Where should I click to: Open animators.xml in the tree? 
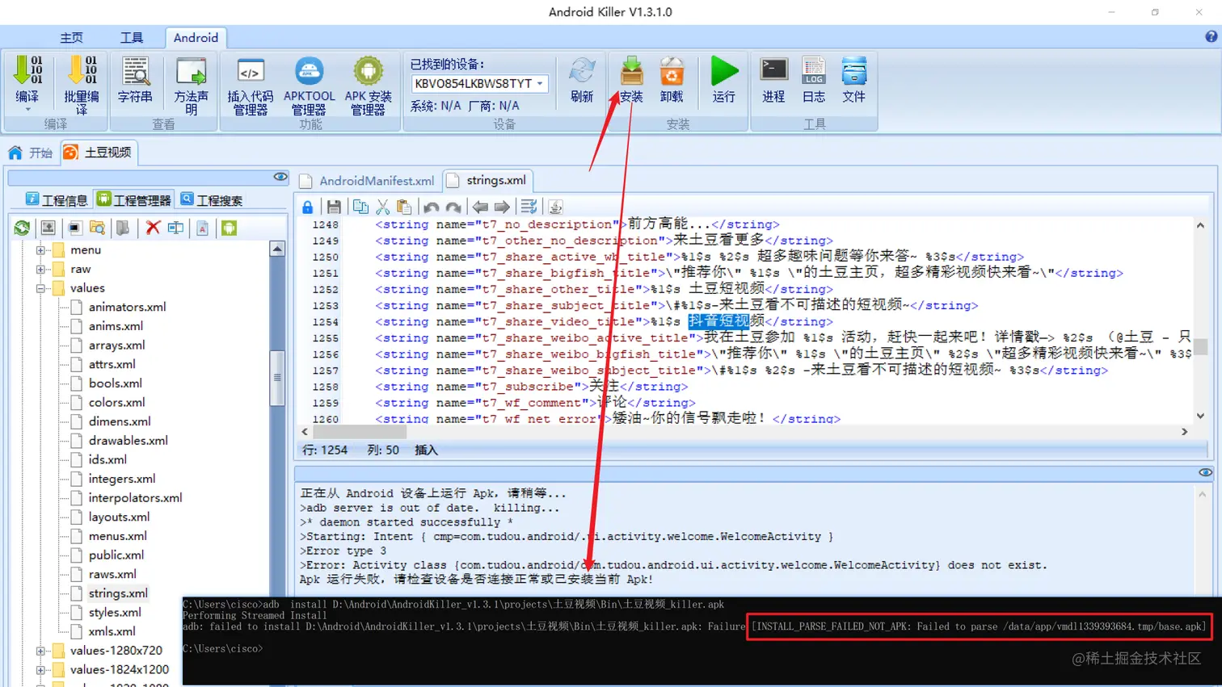point(127,308)
